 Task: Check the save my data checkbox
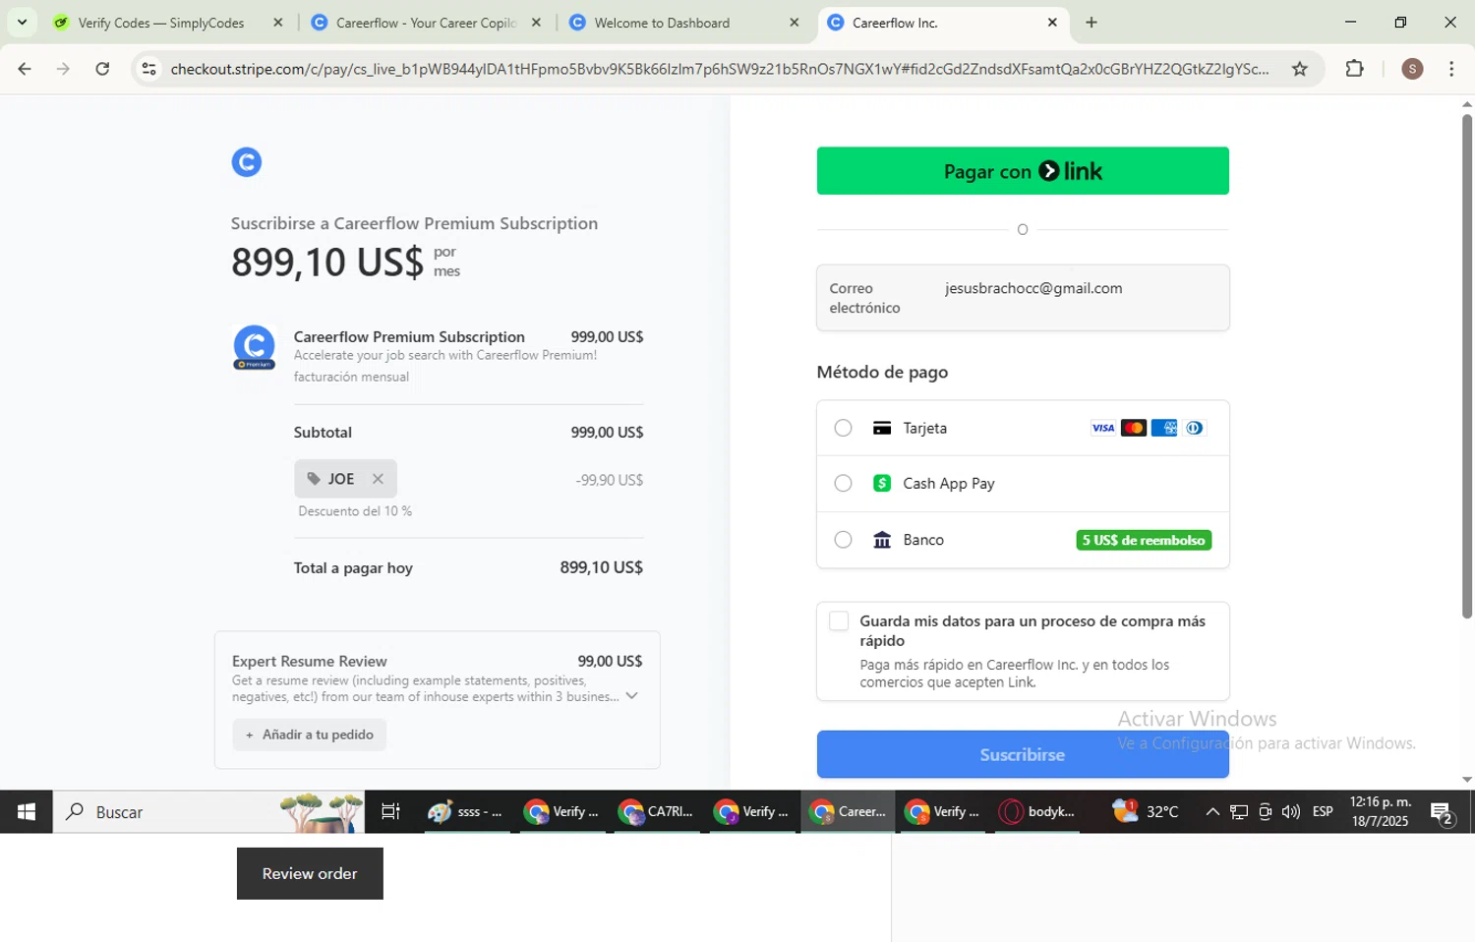click(x=839, y=621)
